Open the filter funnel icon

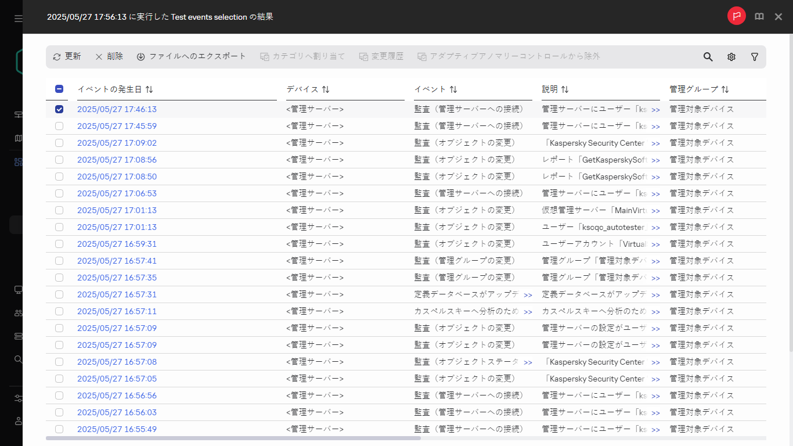(x=754, y=57)
